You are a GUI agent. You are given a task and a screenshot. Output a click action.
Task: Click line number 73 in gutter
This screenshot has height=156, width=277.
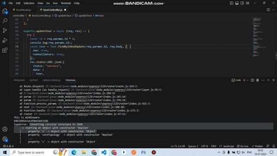pos(16,46)
